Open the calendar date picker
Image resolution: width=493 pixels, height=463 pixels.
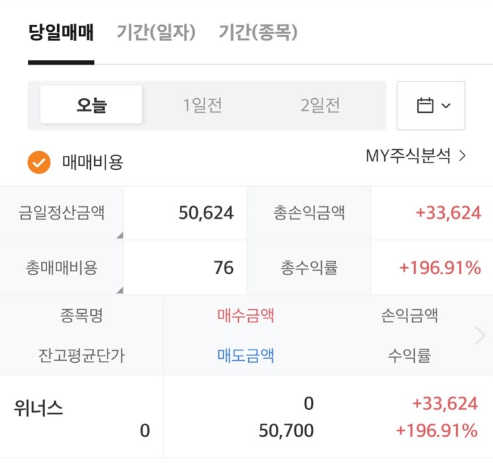coord(431,105)
